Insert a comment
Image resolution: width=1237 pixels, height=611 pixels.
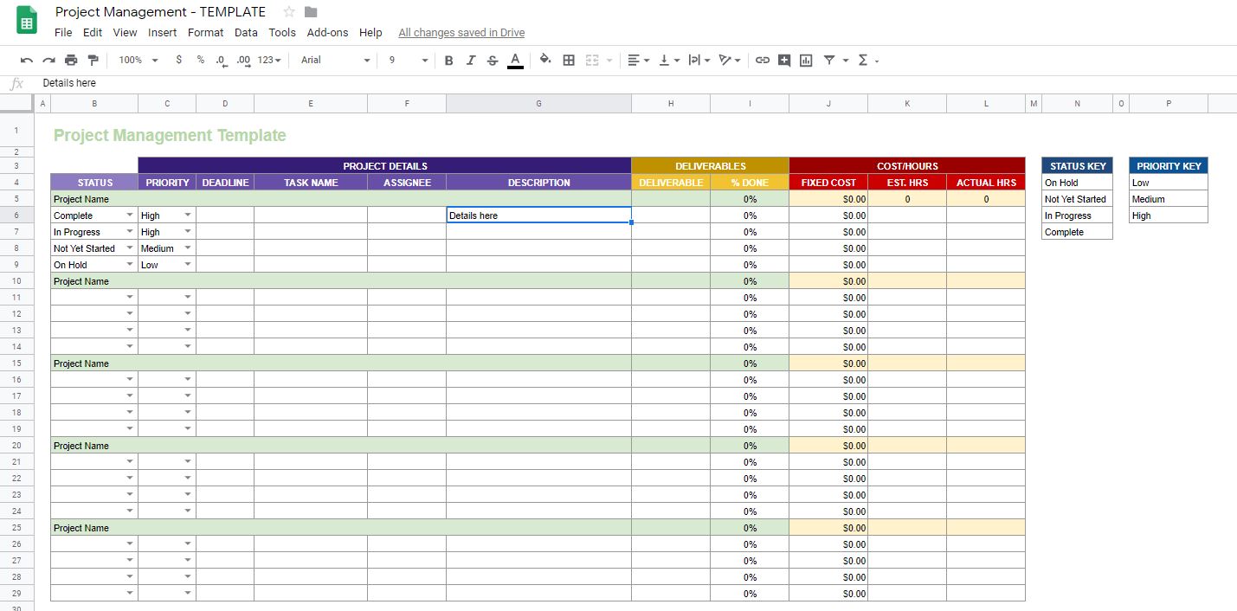tap(784, 60)
